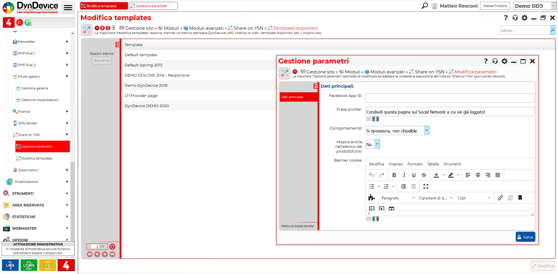Viewport: 558px width, 274px height.
Task: Click the Ripristina button
Action: pos(101,61)
